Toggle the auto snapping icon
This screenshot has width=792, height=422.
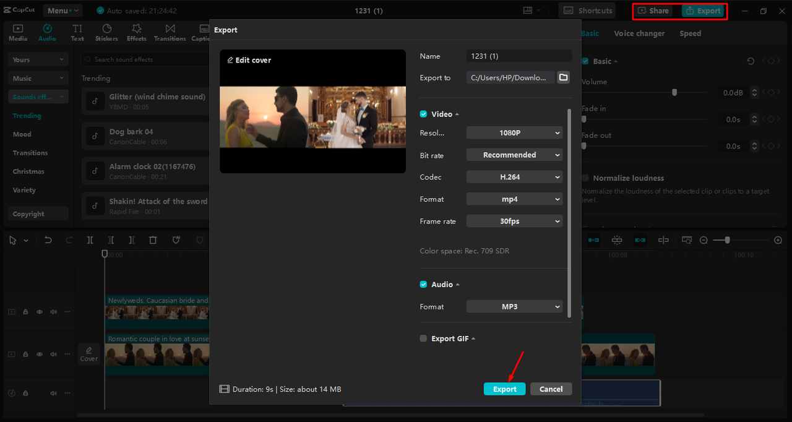pos(617,239)
